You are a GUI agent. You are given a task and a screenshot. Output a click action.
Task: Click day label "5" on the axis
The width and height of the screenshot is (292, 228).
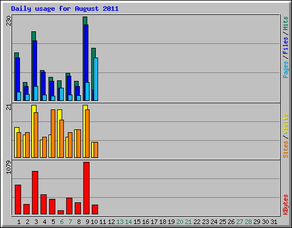53,222
